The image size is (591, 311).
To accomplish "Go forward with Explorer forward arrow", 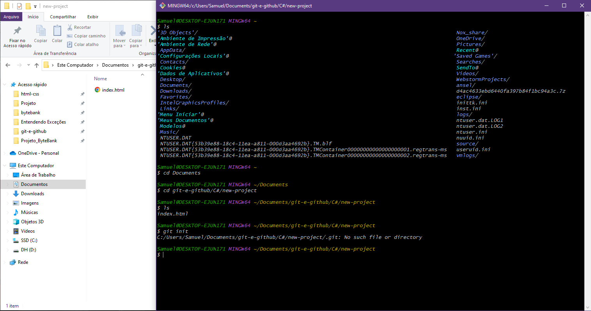I will click(19, 65).
